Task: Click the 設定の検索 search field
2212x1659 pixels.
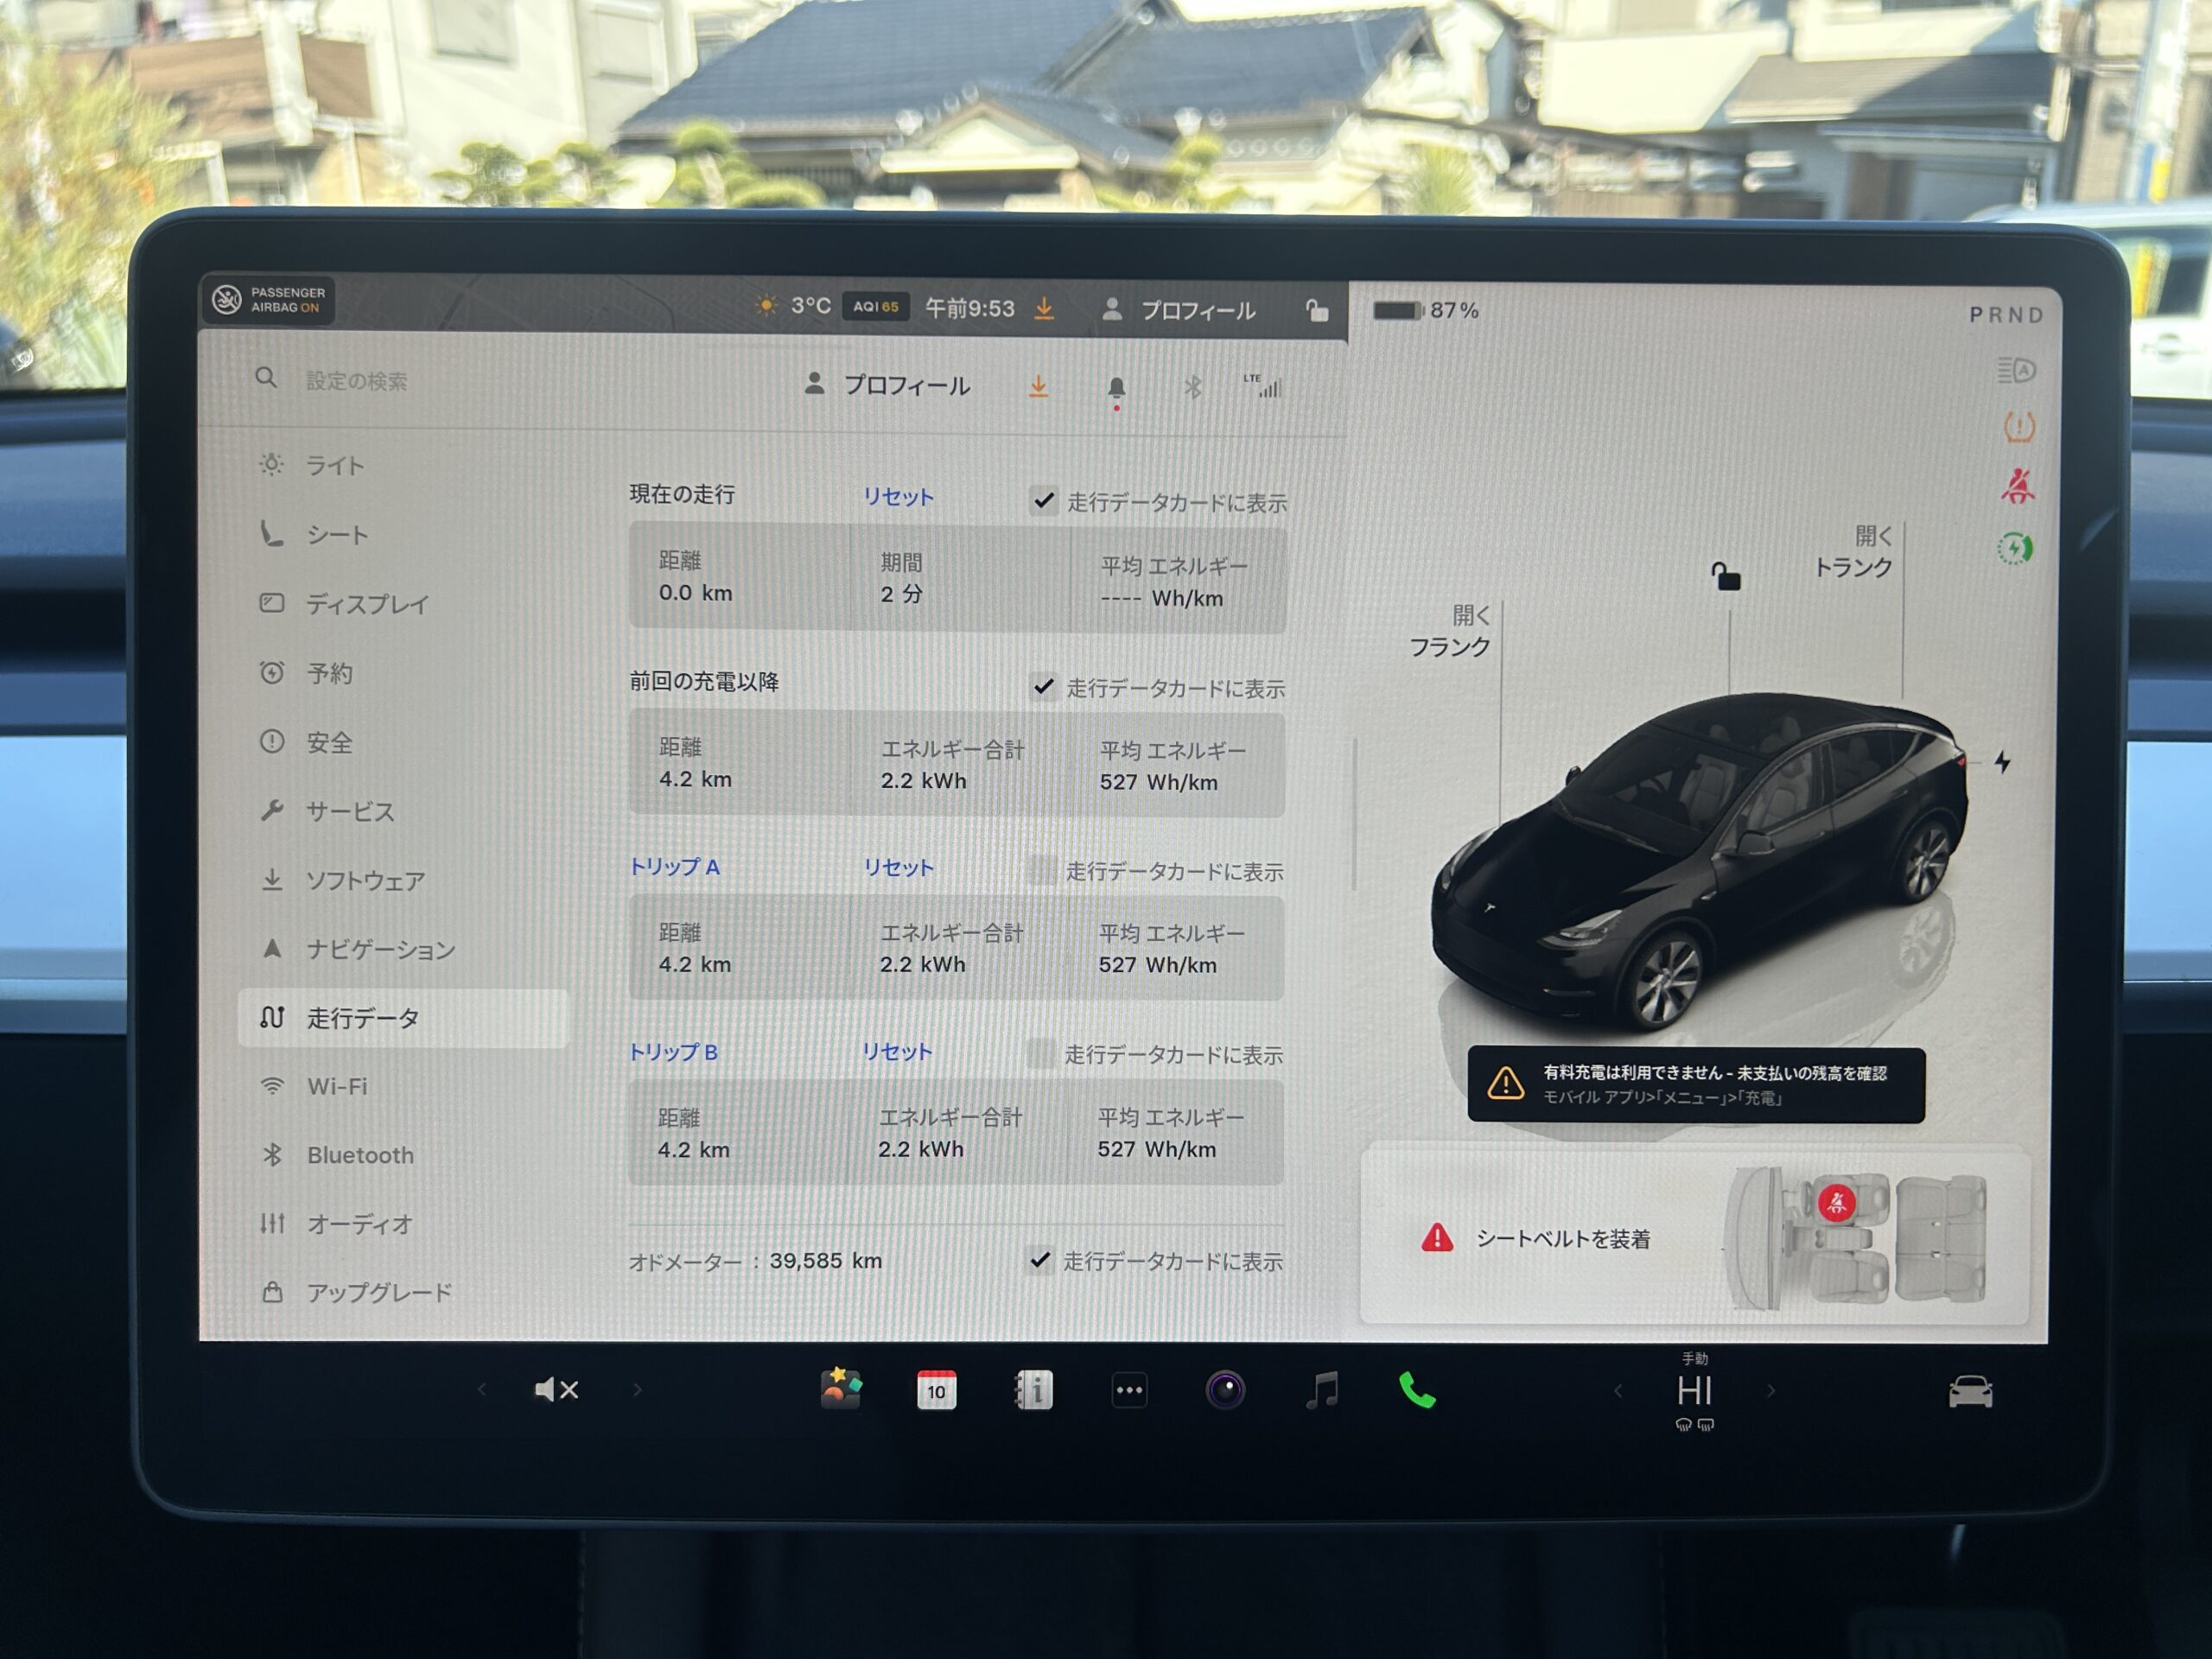Action: tap(356, 381)
